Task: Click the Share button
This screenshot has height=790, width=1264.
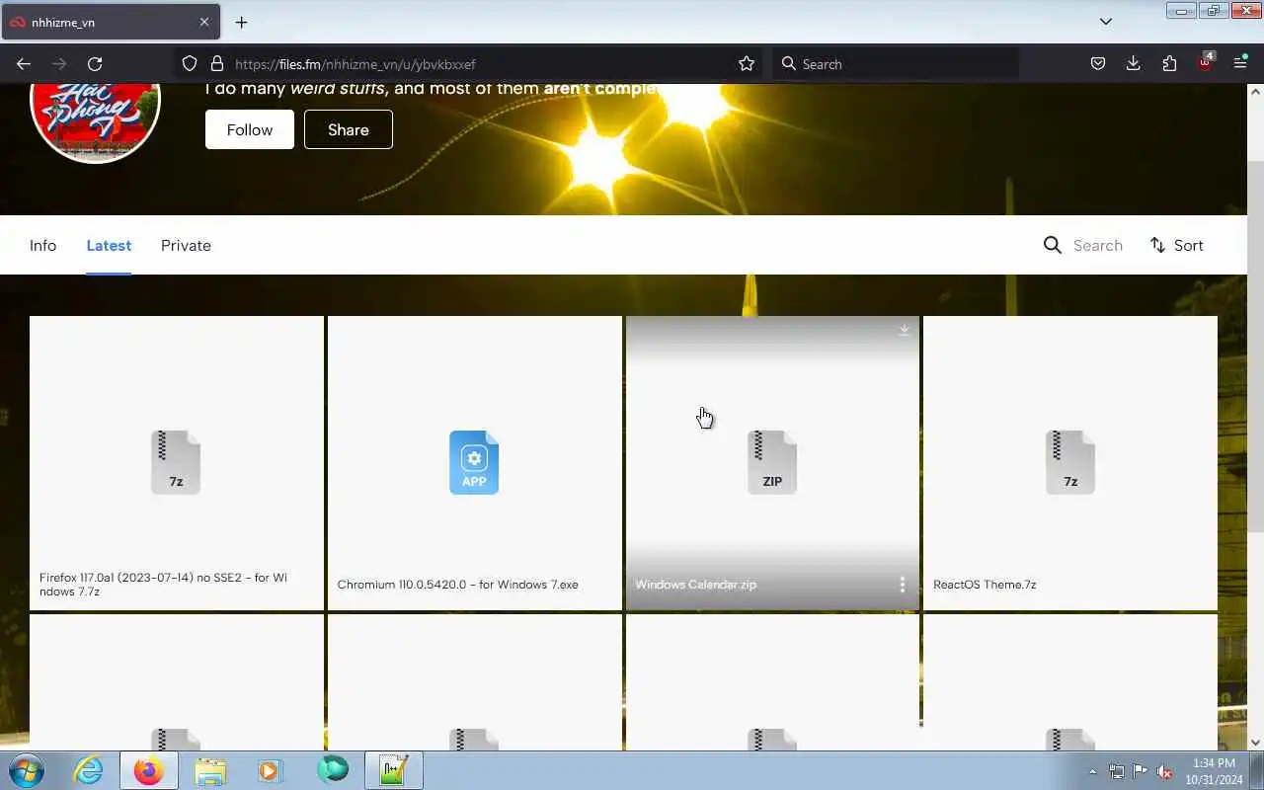Action: click(349, 129)
